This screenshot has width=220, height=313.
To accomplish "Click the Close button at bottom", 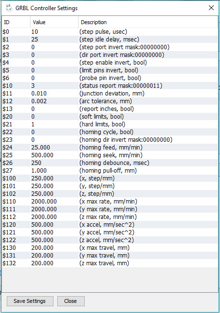I will pyautogui.click(x=71, y=301).
